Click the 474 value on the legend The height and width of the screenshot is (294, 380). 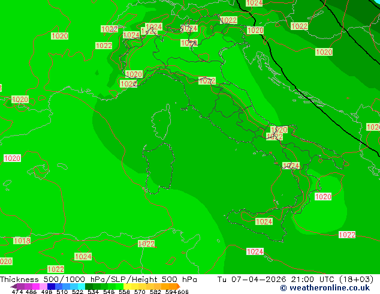click(x=17, y=292)
